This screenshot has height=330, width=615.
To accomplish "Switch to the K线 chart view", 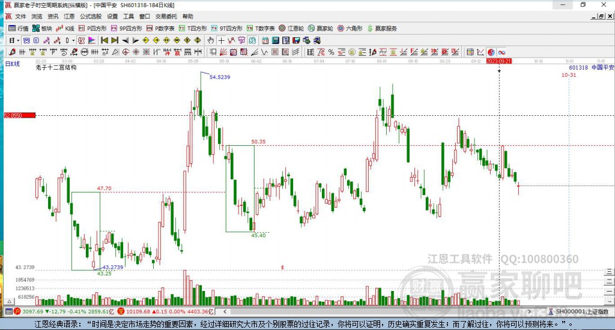I will [65, 28].
